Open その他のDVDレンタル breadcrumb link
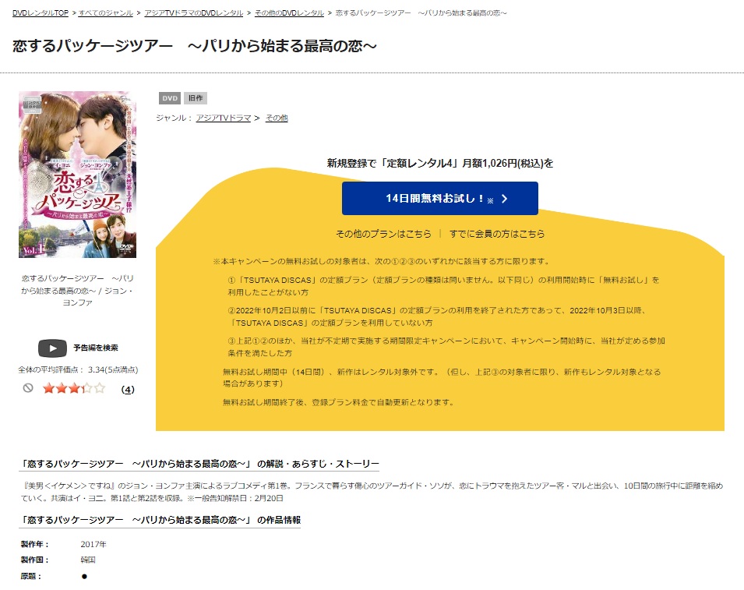 pos(290,12)
